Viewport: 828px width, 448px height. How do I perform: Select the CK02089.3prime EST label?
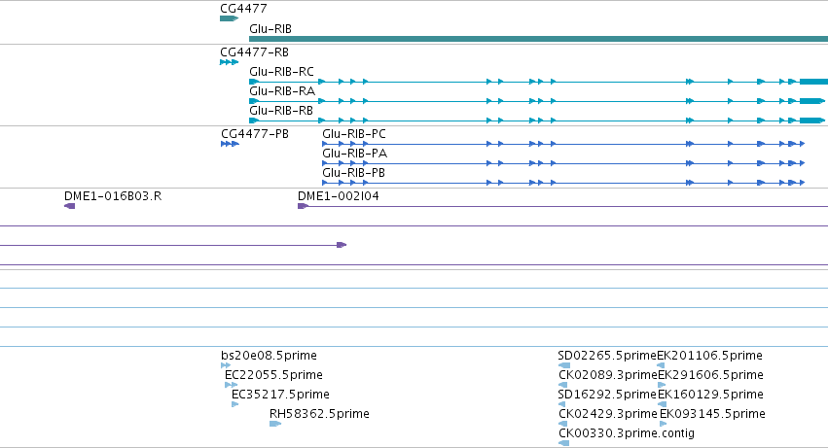(608, 375)
